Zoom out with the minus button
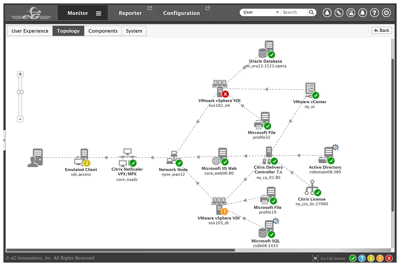 click(20, 119)
